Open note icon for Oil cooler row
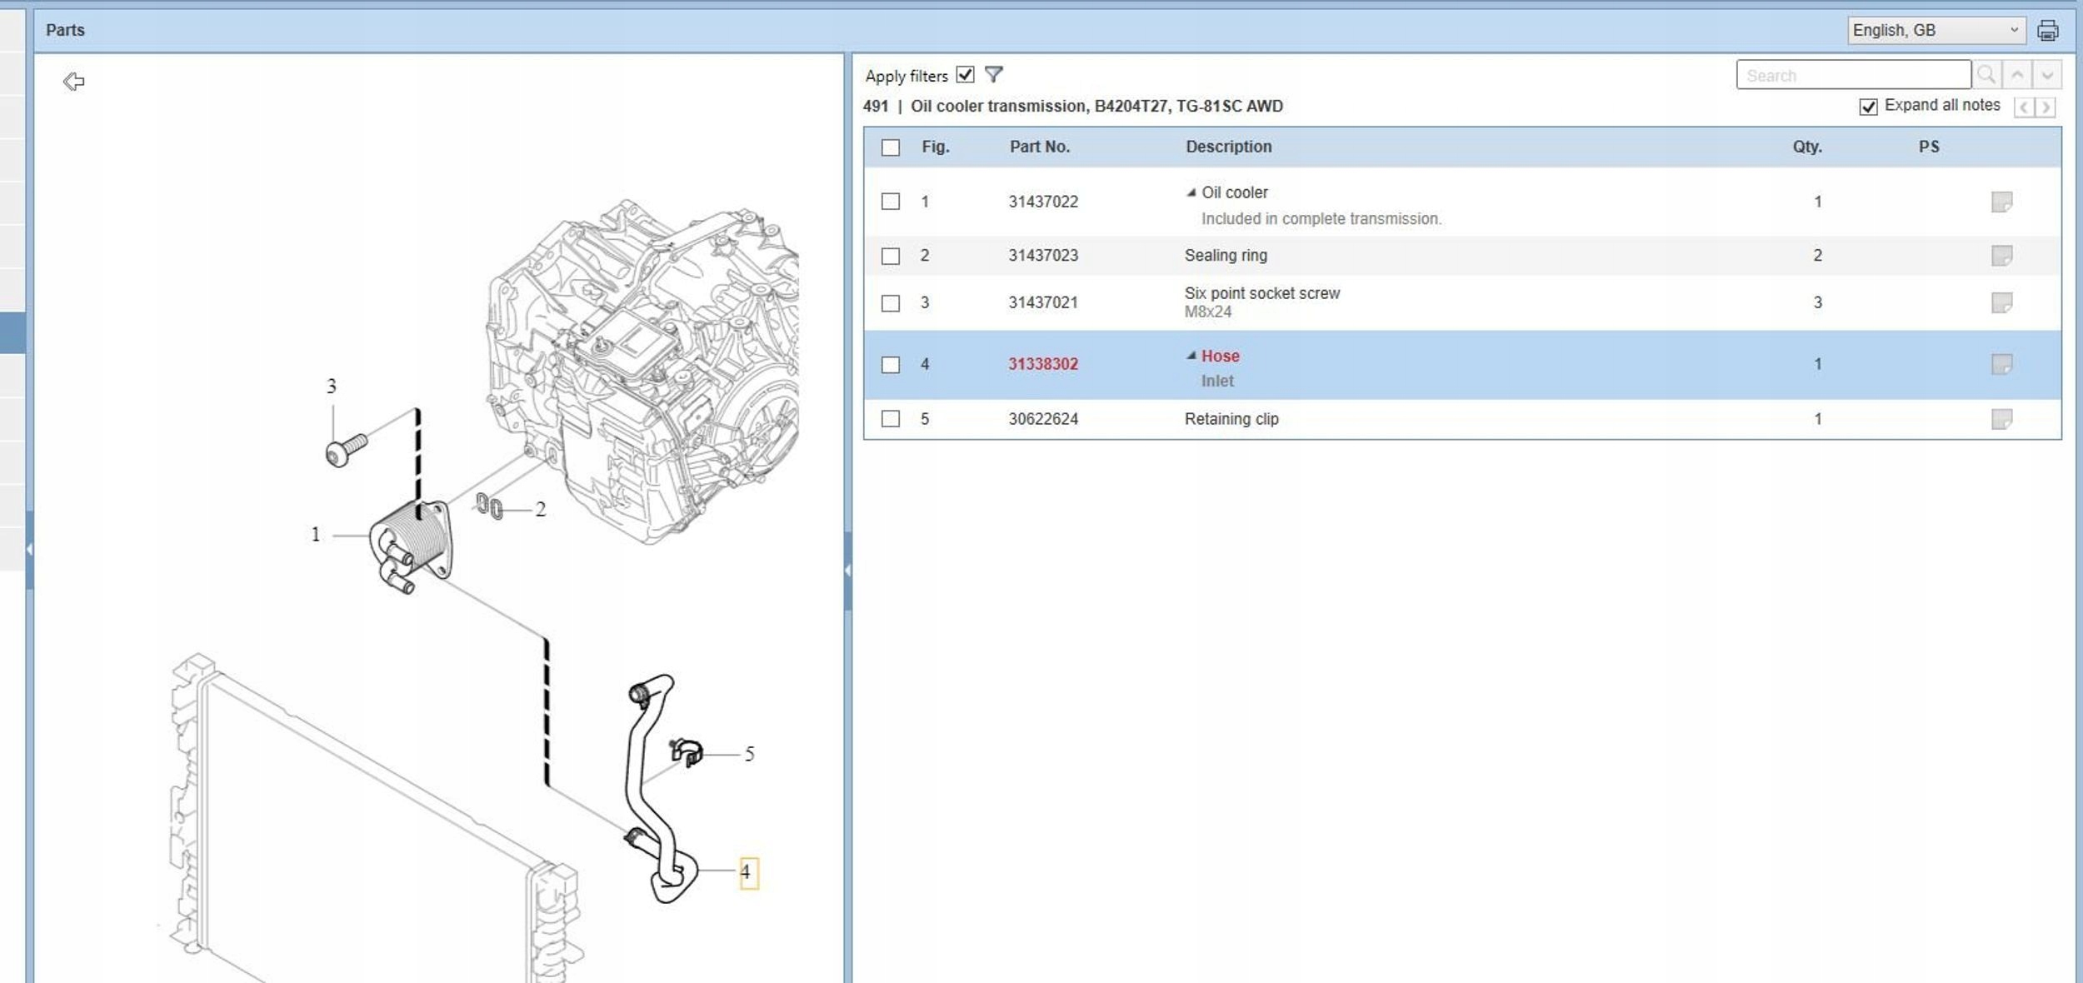The width and height of the screenshot is (2083, 983). [2001, 202]
